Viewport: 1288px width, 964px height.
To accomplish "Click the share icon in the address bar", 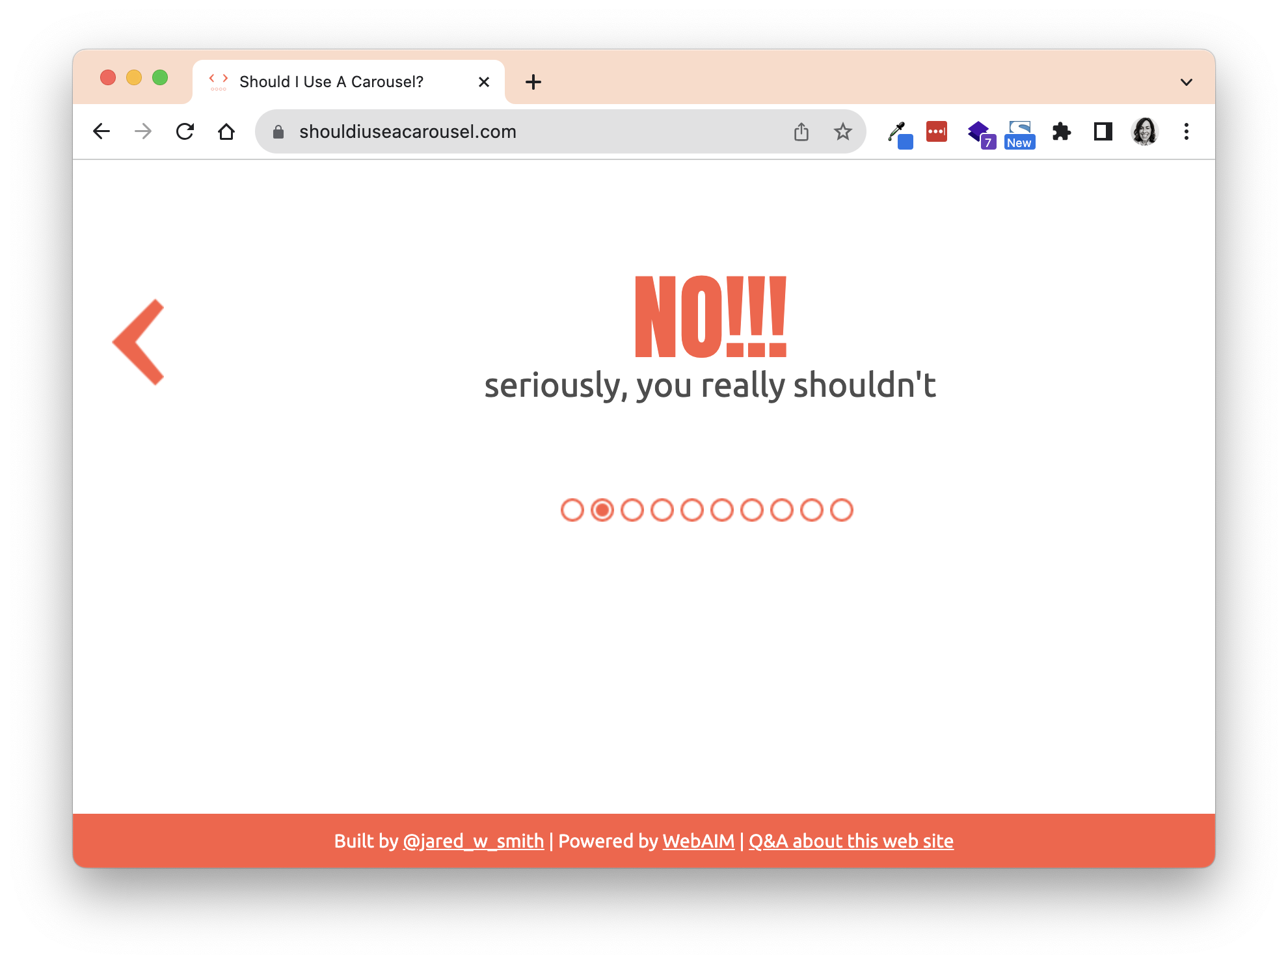I will 801,131.
